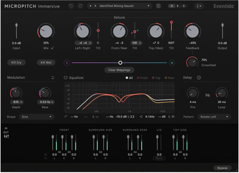The image size is (239, 173).
Task: Click the Front/Rear detune knob
Action: tap(119, 31)
